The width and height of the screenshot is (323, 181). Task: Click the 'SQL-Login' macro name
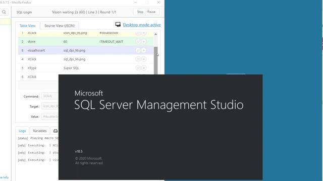24,12
